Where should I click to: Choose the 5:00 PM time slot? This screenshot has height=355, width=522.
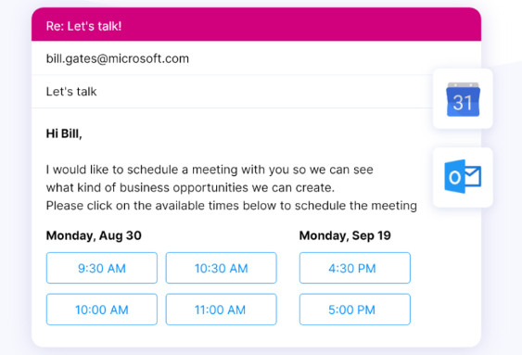click(x=355, y=310)
